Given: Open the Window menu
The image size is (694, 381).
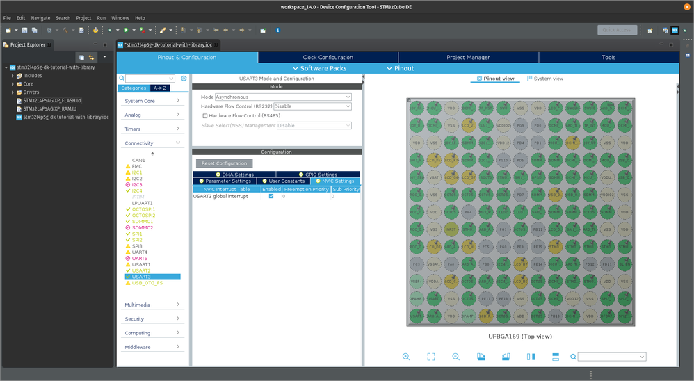Looking at the screenshot, I should (120, 18).
